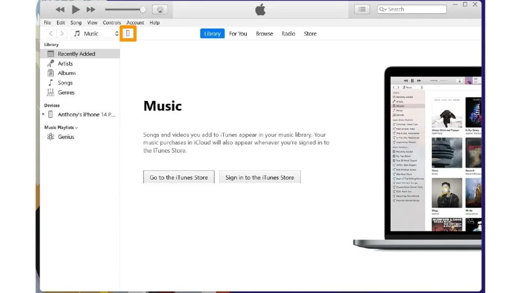Open the Up Next list button
The width and height of the screenshot is (521, 293).
click(362, 9)
